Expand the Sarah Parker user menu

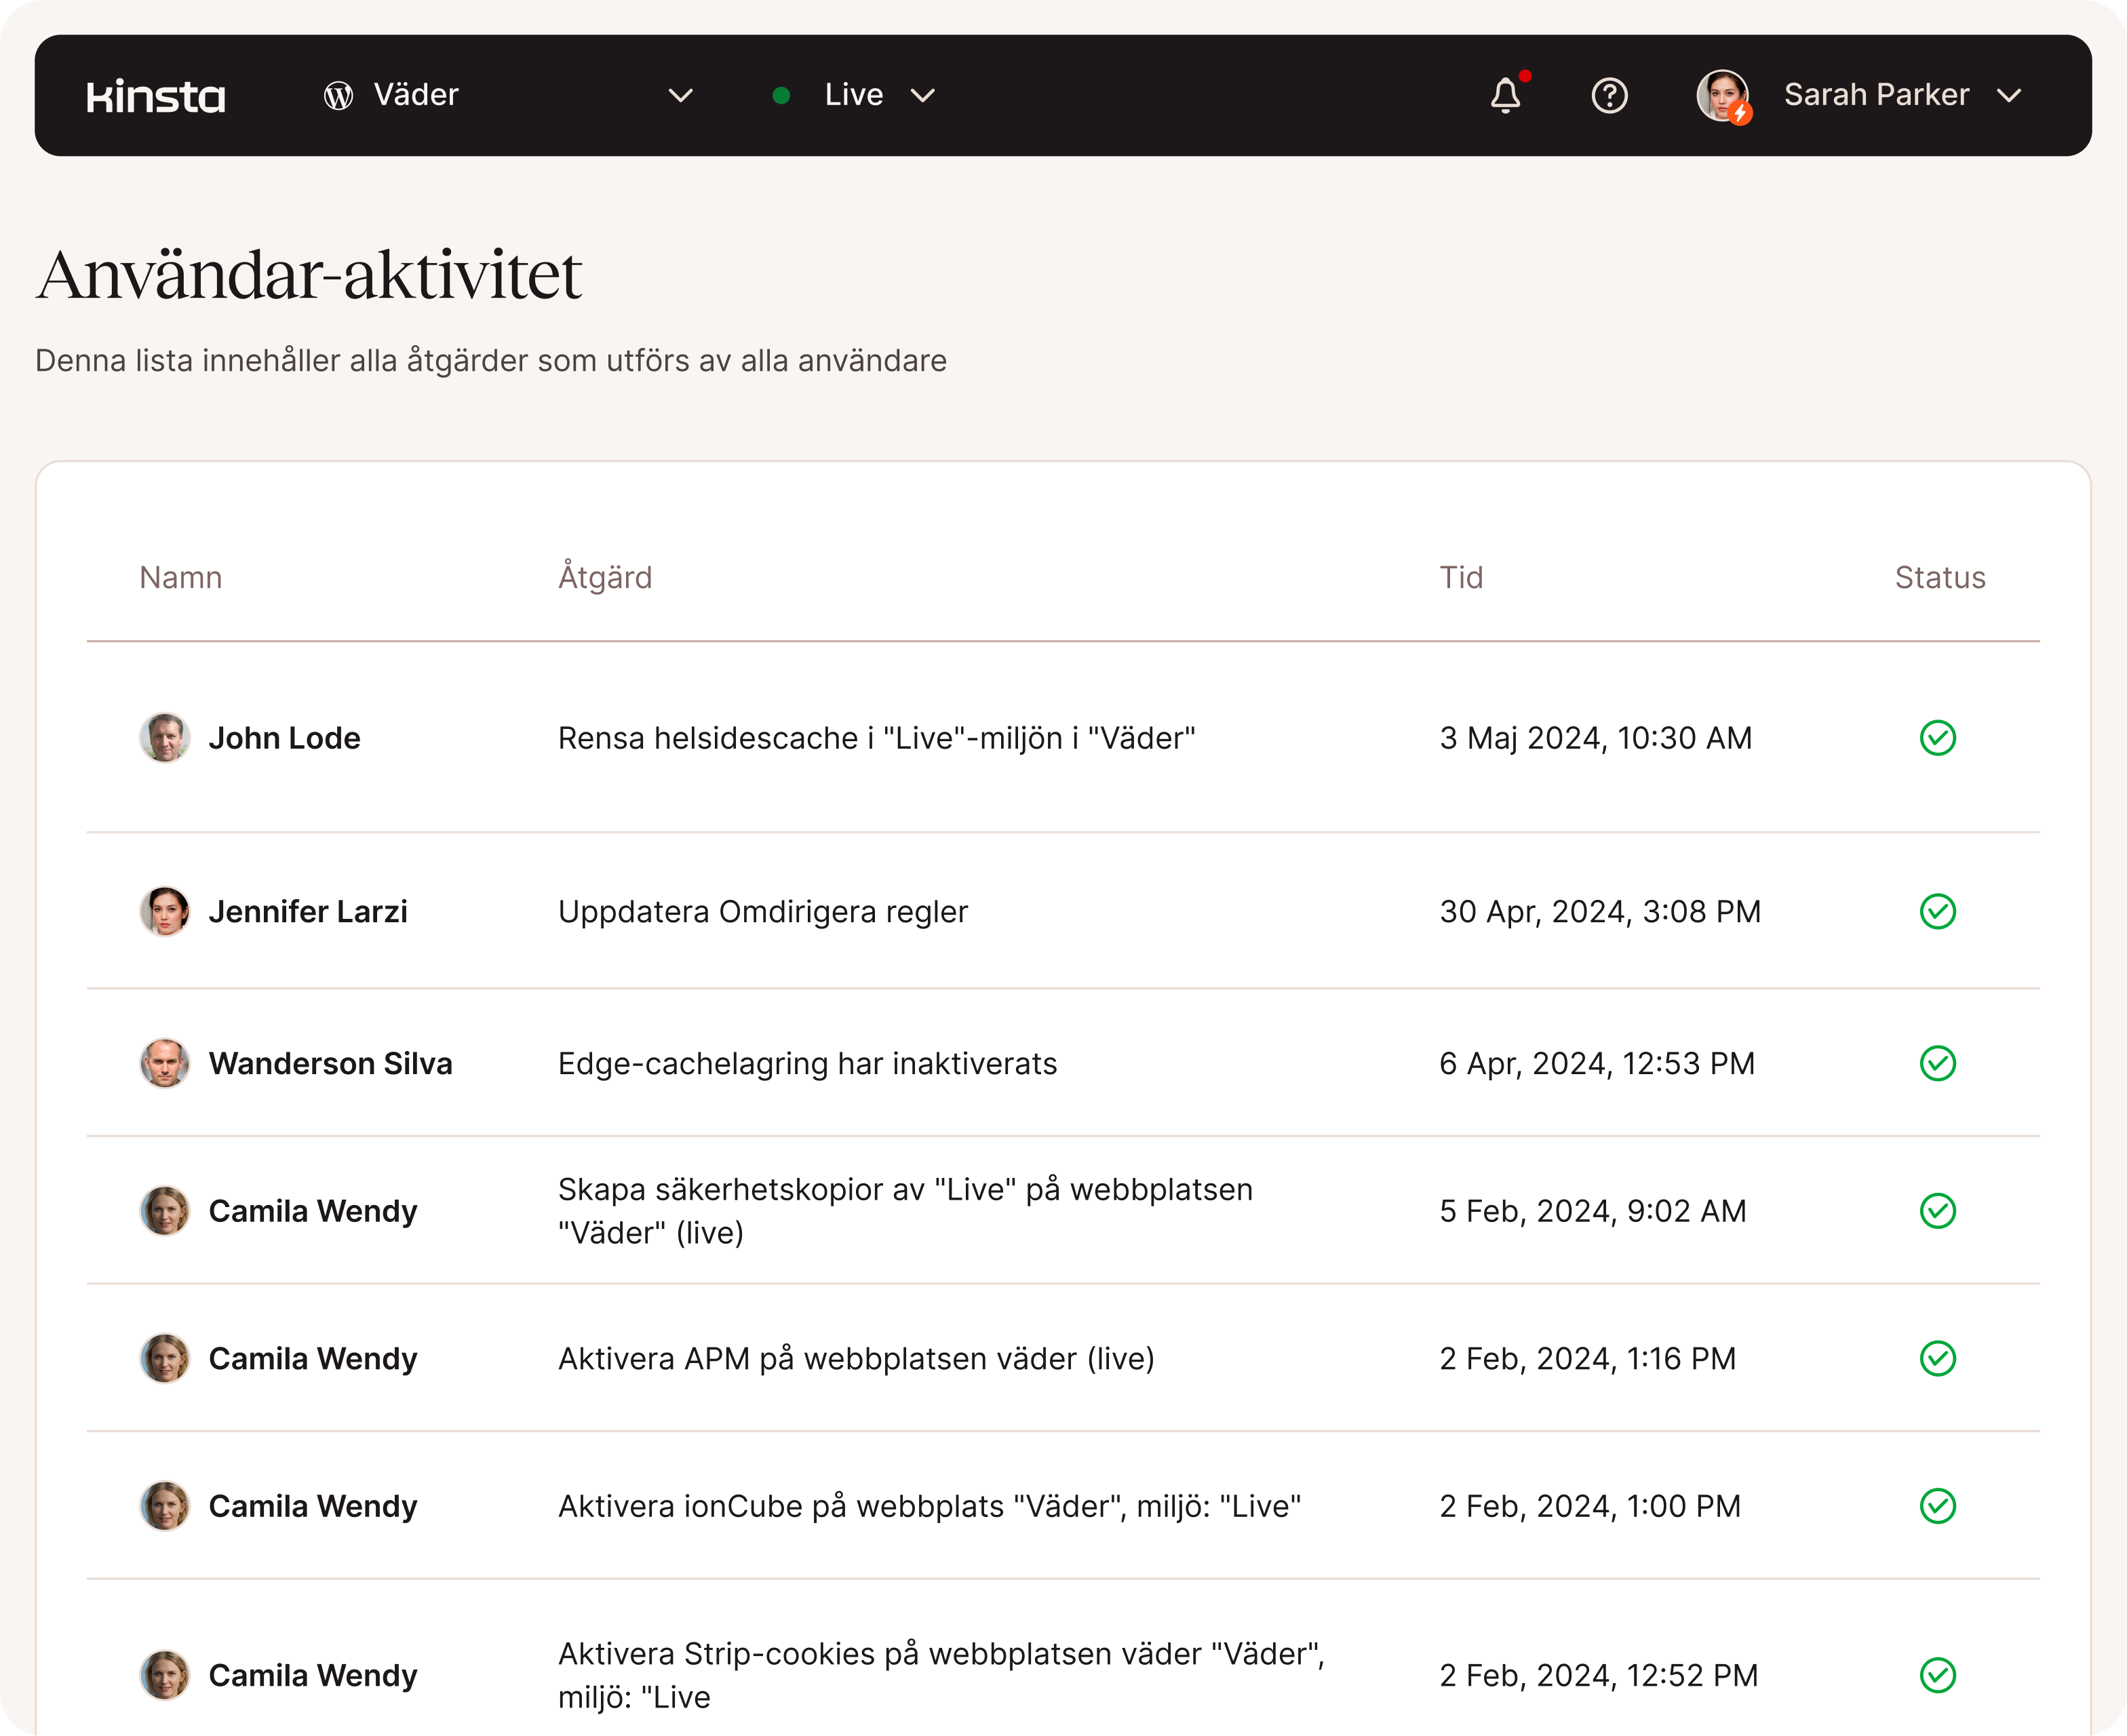pos(2009,96)
